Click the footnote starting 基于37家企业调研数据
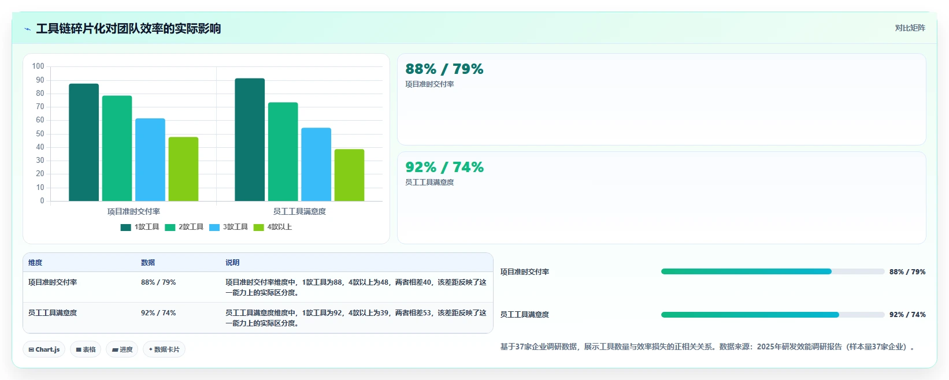 [x=708, y=347]
